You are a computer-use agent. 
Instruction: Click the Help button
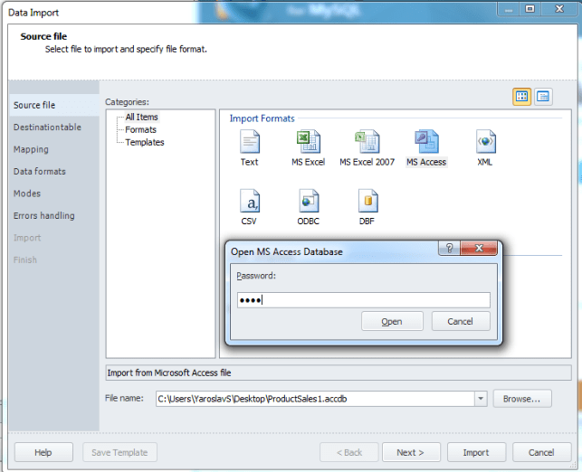[x=43, y=452]
